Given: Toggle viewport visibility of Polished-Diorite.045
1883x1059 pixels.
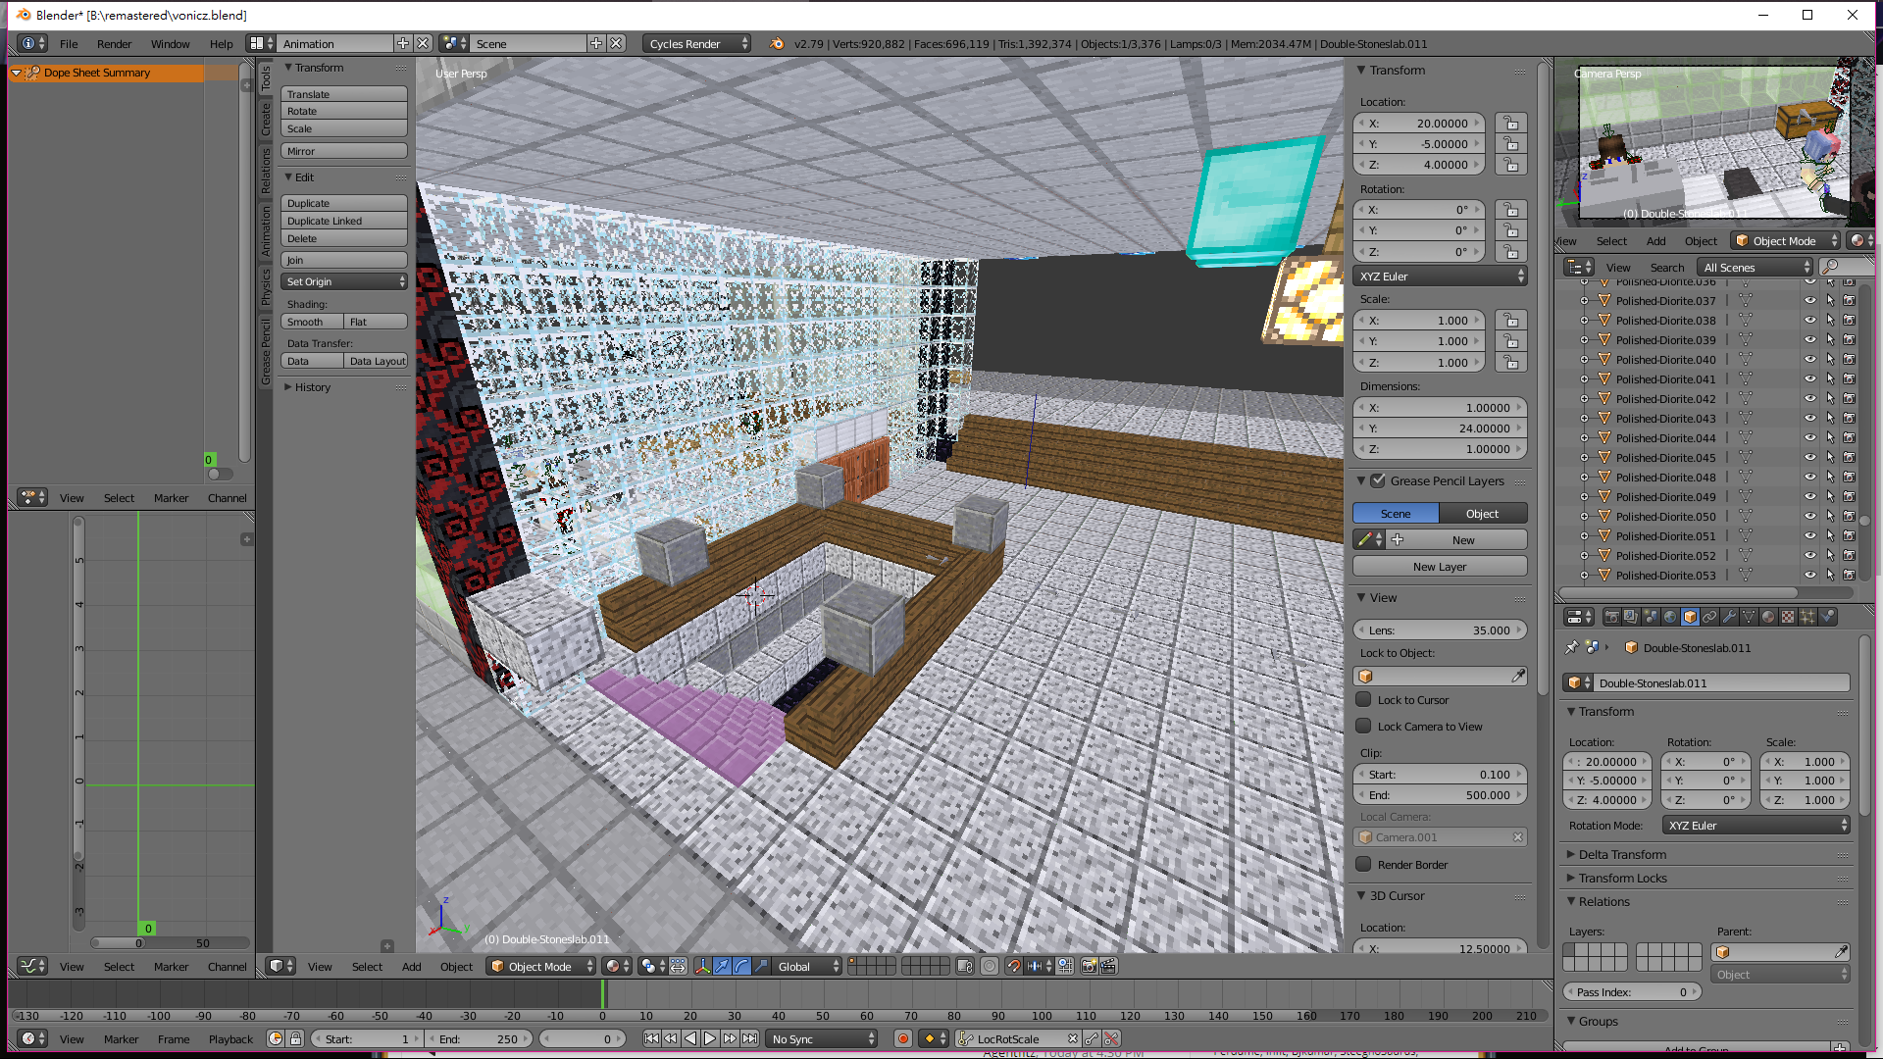Looking at the screenshot, I should click(x=1810, y=458).
